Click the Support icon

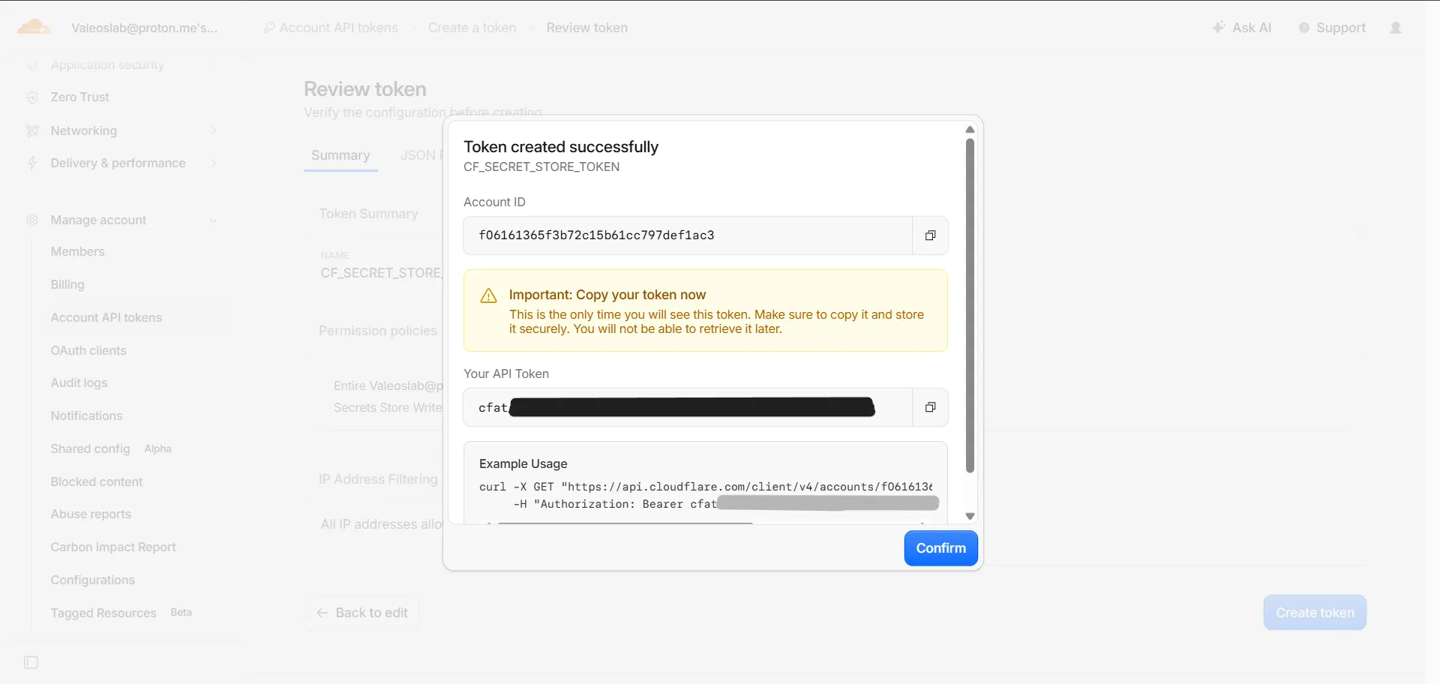[1304, 28]
